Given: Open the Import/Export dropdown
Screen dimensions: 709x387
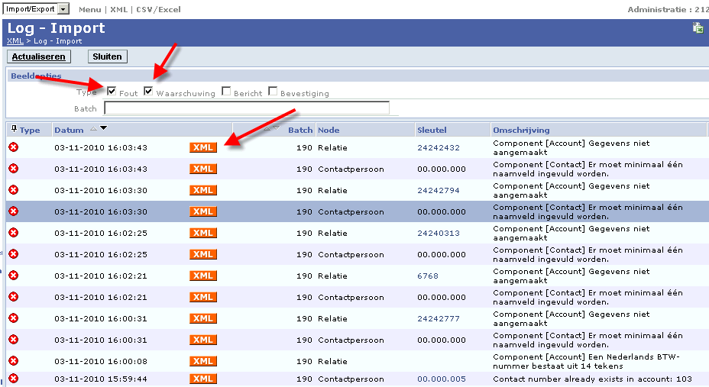Looking at the screenshot, I should point(63,9).
